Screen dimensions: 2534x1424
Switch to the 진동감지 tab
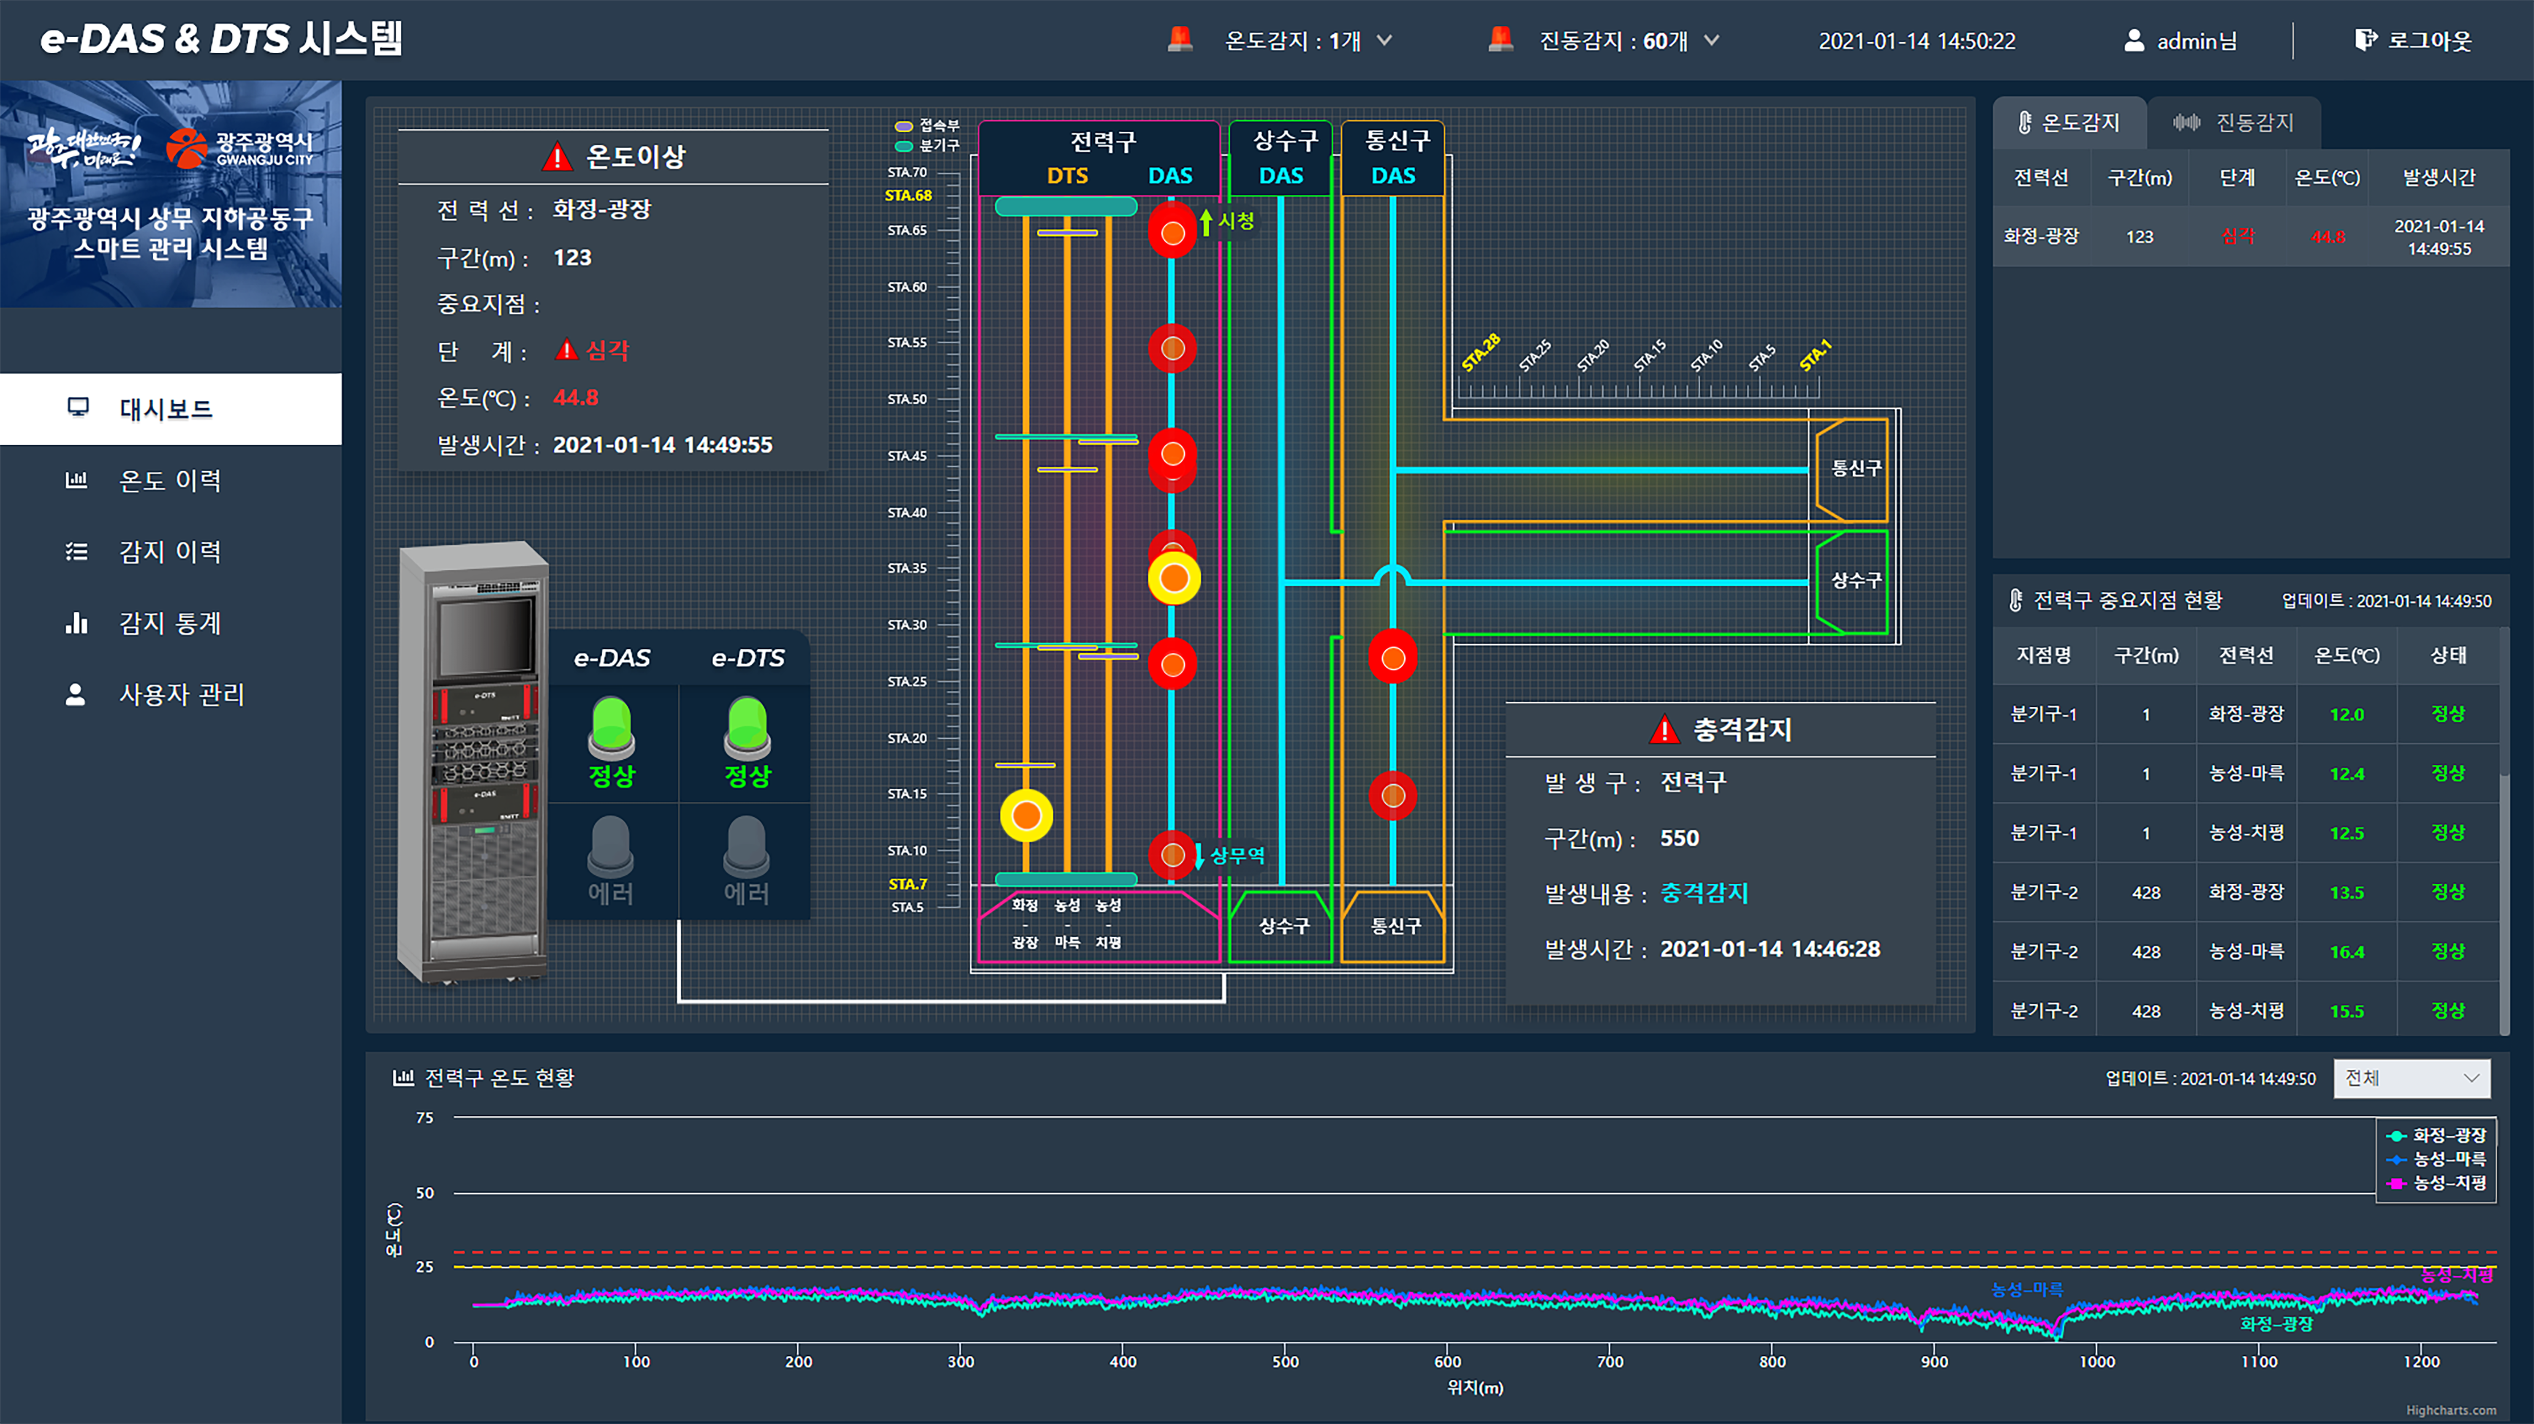(2234, 123)
